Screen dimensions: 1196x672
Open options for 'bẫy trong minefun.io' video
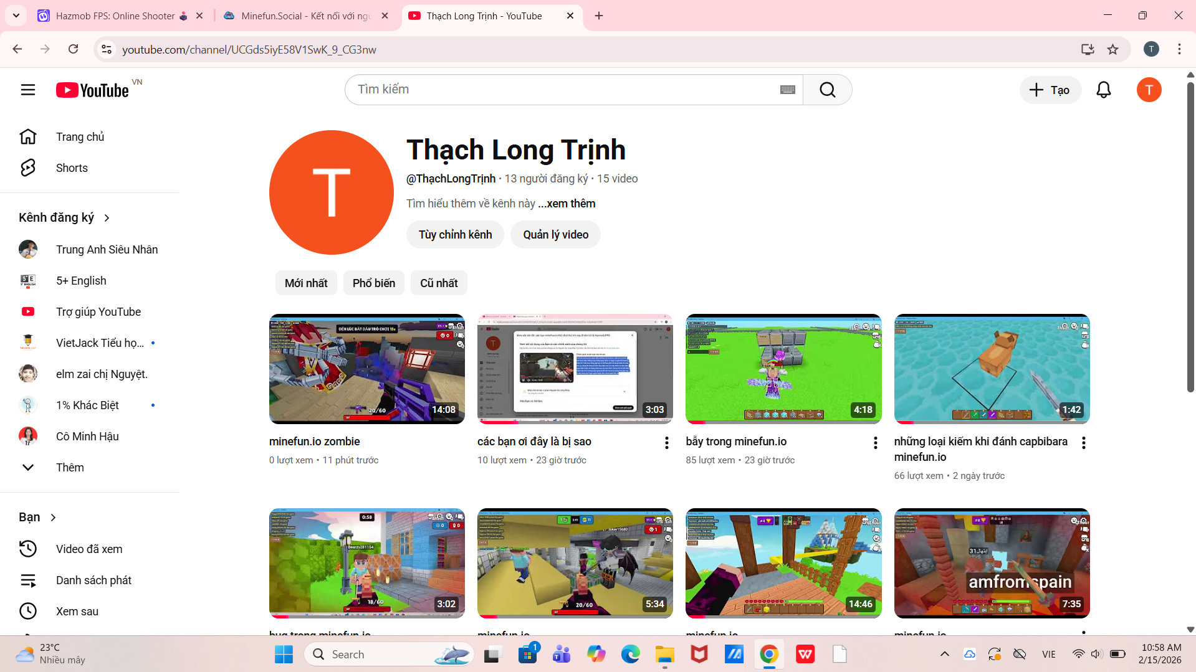875,442
